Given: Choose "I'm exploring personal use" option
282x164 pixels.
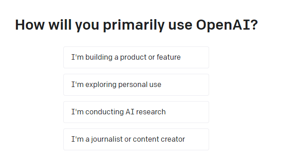Looking at the screenshot, I should (x=136, y=85).
